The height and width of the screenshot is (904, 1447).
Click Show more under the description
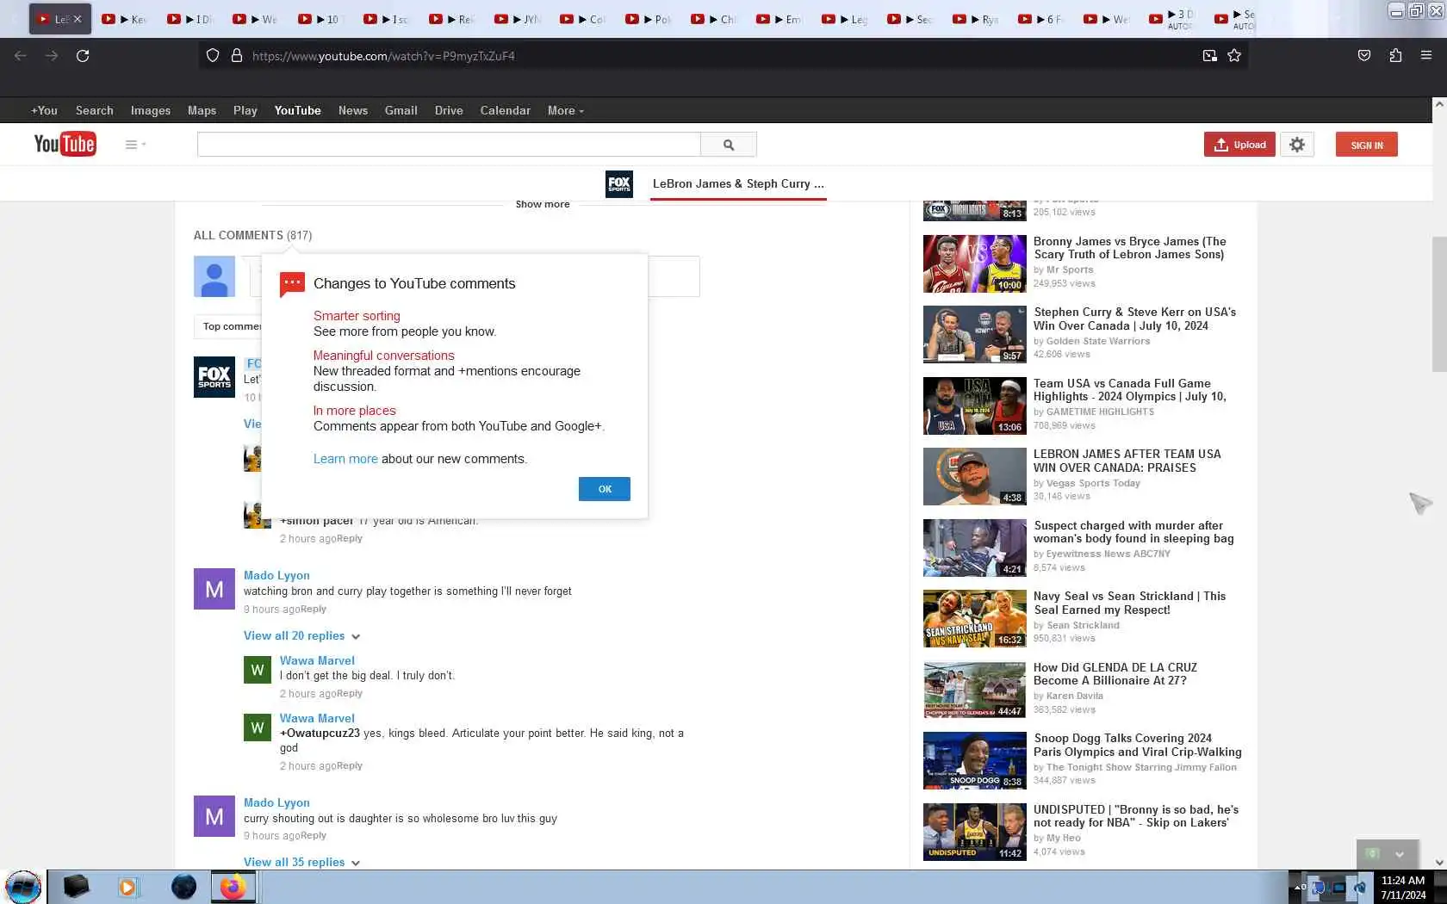(543, 204)
